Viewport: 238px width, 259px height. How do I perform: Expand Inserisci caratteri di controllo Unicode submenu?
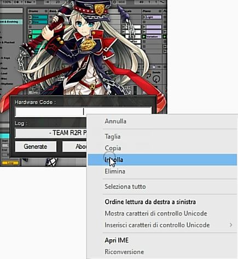[162, 225]
